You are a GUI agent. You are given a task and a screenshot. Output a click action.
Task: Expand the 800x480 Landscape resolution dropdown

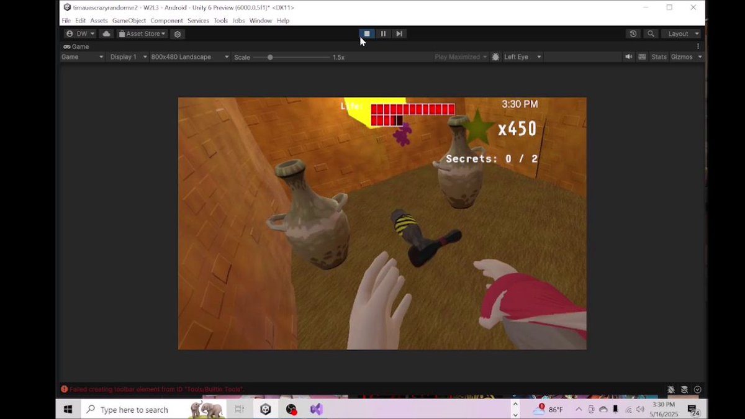click(x=189, y=56)
